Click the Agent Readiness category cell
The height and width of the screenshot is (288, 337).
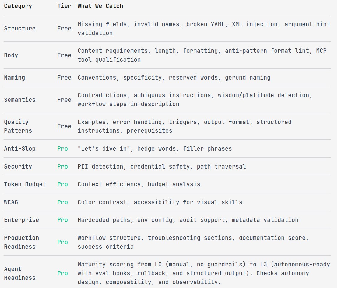coord(20,273)
